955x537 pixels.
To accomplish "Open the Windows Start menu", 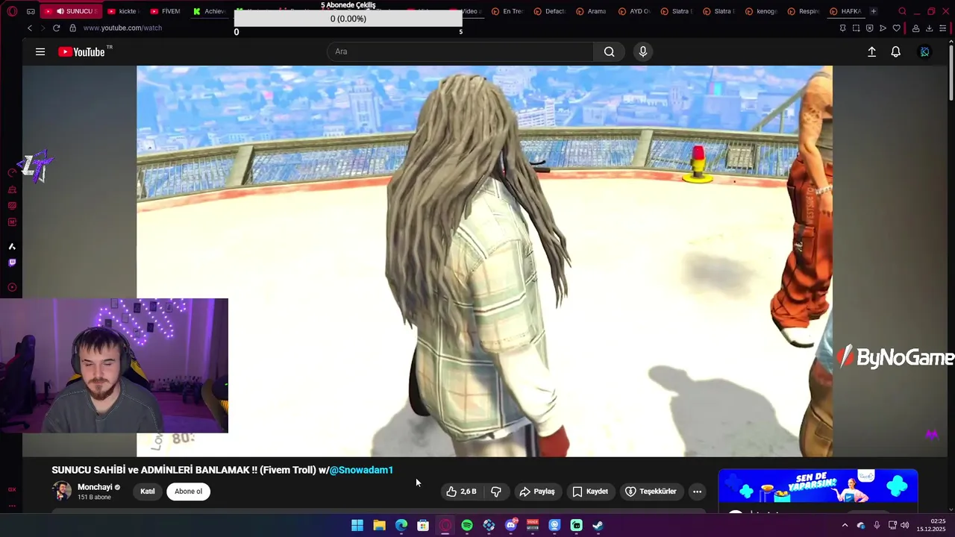I will click(357, 525).
